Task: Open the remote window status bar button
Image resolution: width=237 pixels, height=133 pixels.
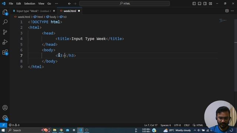Action: click(x=3, y=125)
